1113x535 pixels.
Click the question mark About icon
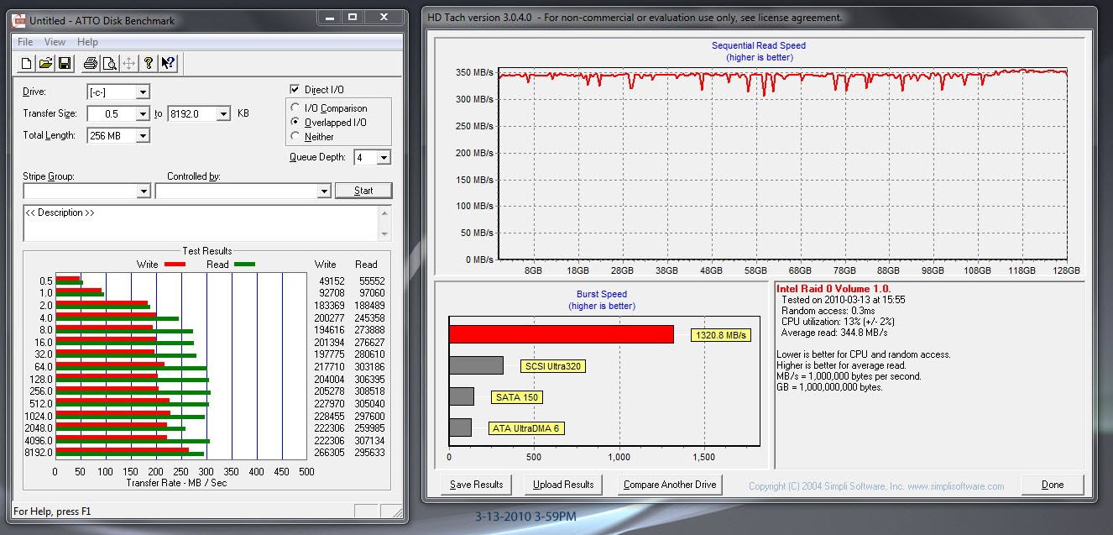click(149, 63)
